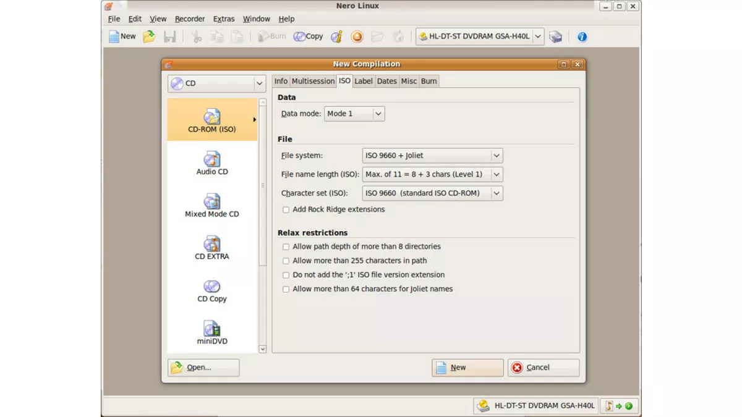The width and height of the screenshot is (742, 417).
Task: Click the New compilation toolbar icon
Action: [122, 36]
